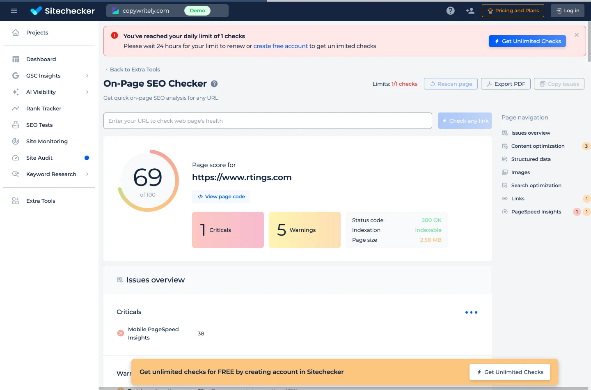This screenshot has height=390, width=591.
Task: Click the Images navigation icon
Action: (505, 172)
